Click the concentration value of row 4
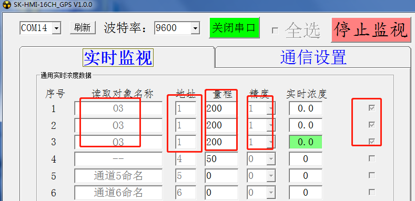415x201 pixels. pyautogui.click(x=306, y=159)
